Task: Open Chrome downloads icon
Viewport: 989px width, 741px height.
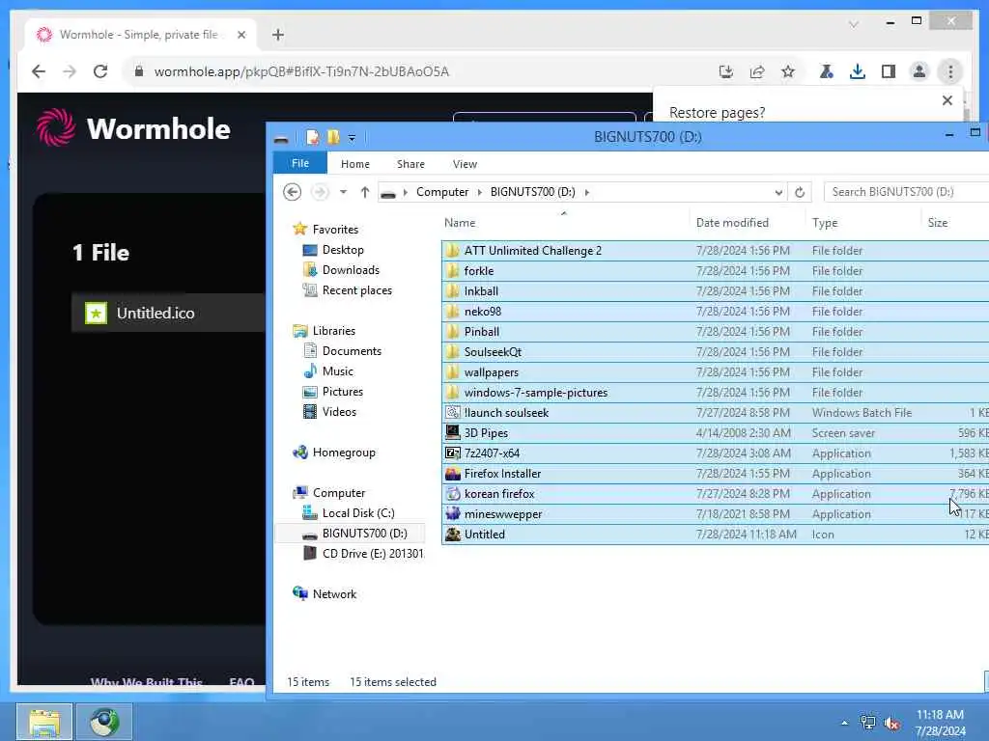Action: (x=858, y=71)
